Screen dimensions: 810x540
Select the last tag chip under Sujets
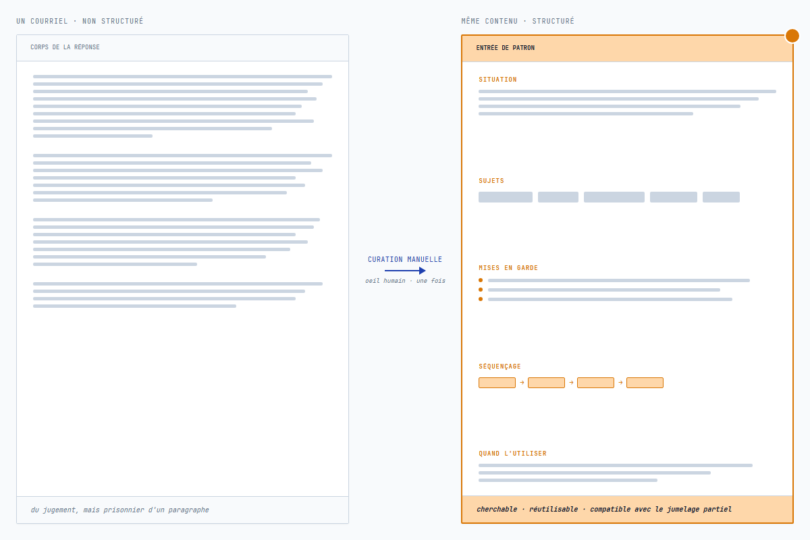point(721,197)
